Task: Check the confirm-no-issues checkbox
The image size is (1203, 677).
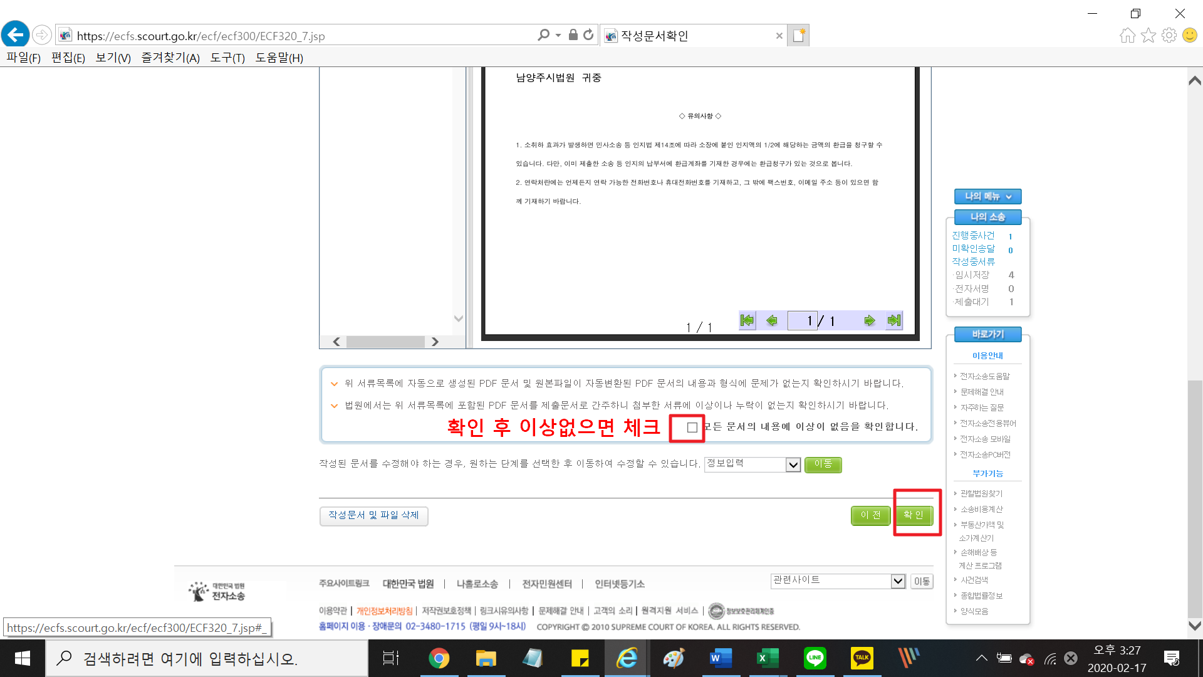Action: pos(692,428)
